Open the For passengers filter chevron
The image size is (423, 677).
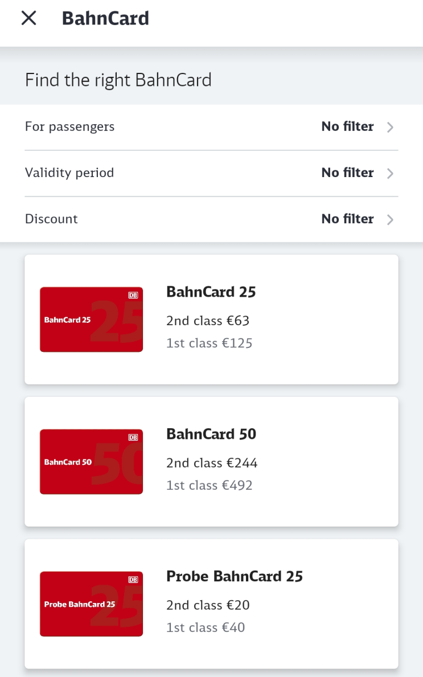[390, 127]
